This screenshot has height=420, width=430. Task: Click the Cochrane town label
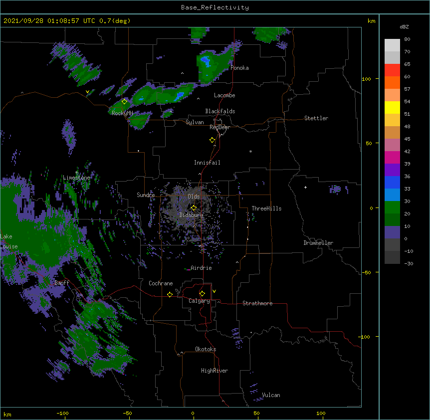(x=161, y=283)
